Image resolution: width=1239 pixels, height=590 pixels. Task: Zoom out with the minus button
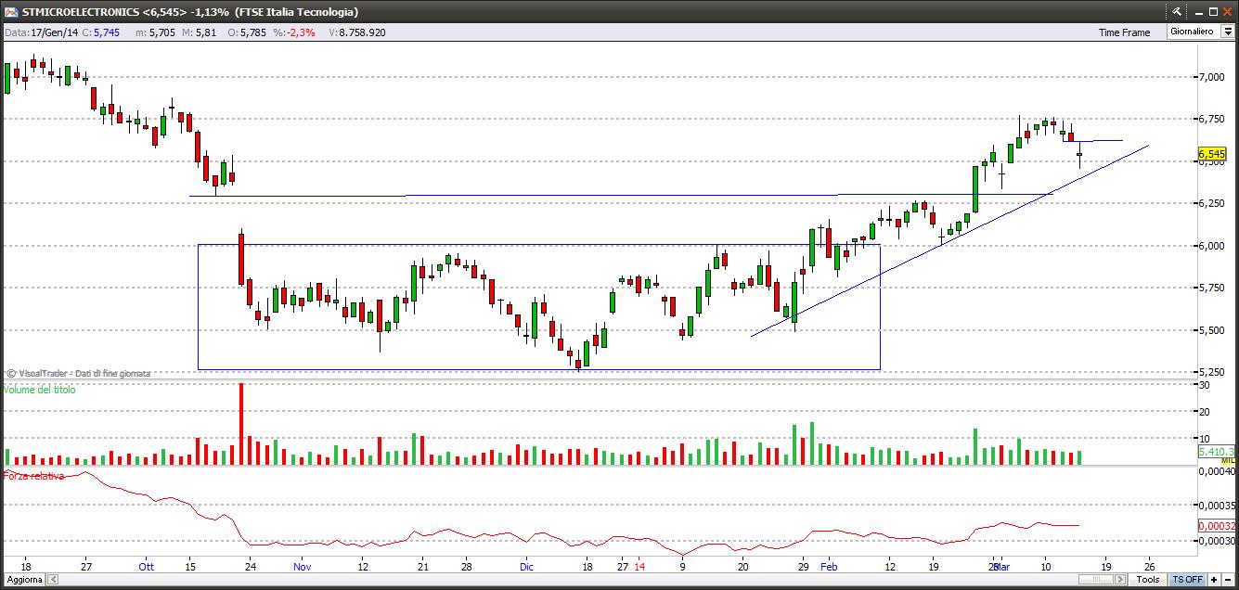tap(1228, 580)
